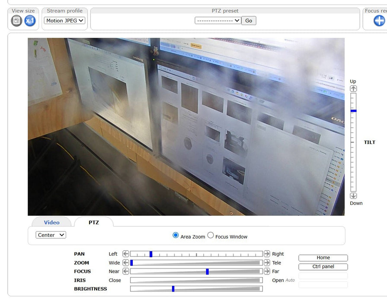This screenshot has width=387, height=302.
Task: Zoom tele using the right arrow
Action: click(x=267, y=263)
